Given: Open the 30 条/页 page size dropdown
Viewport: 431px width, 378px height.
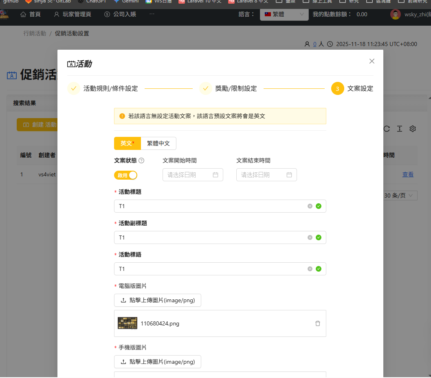Looking at the screenshot, I should tap(400, 196).
